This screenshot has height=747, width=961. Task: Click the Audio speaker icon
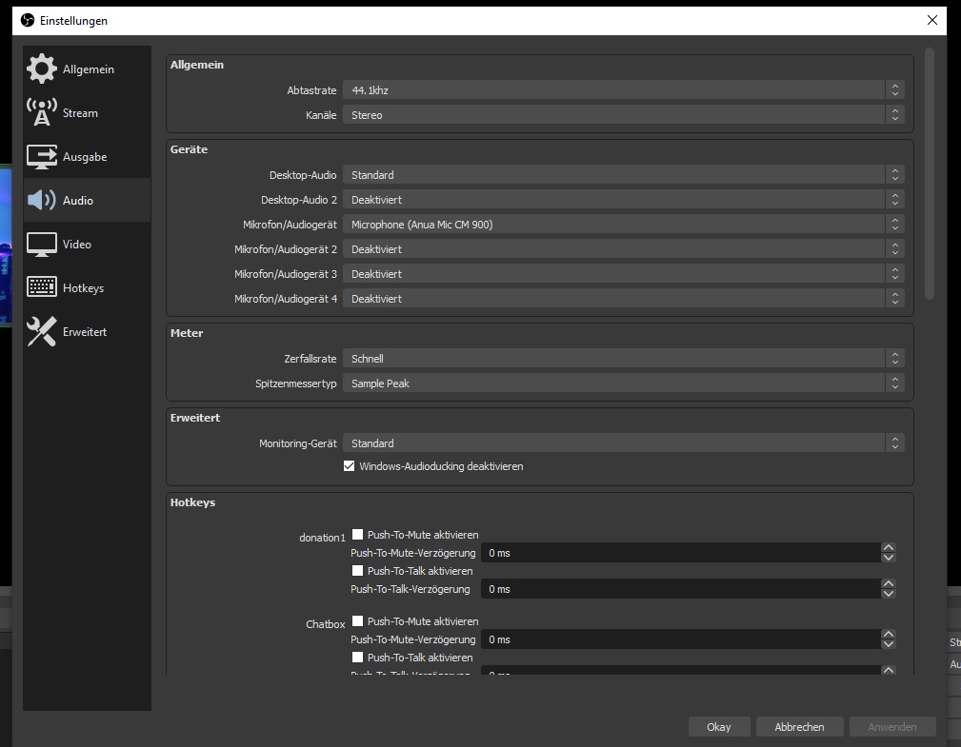pyautogui.click(x=42, y=200)
